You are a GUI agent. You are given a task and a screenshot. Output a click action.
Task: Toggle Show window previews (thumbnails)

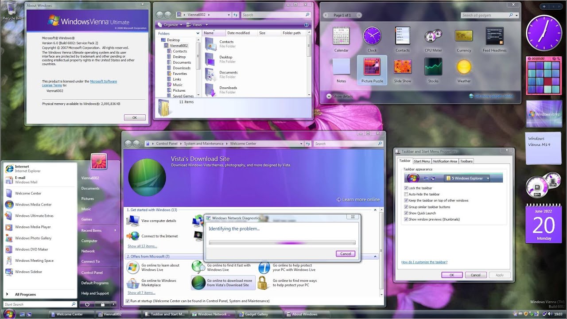pos(406,219)
